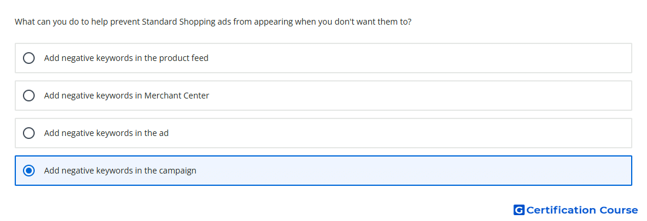Click the blue G logo icon
Viewport: 647px width, 221px height.
pos(519,210)
